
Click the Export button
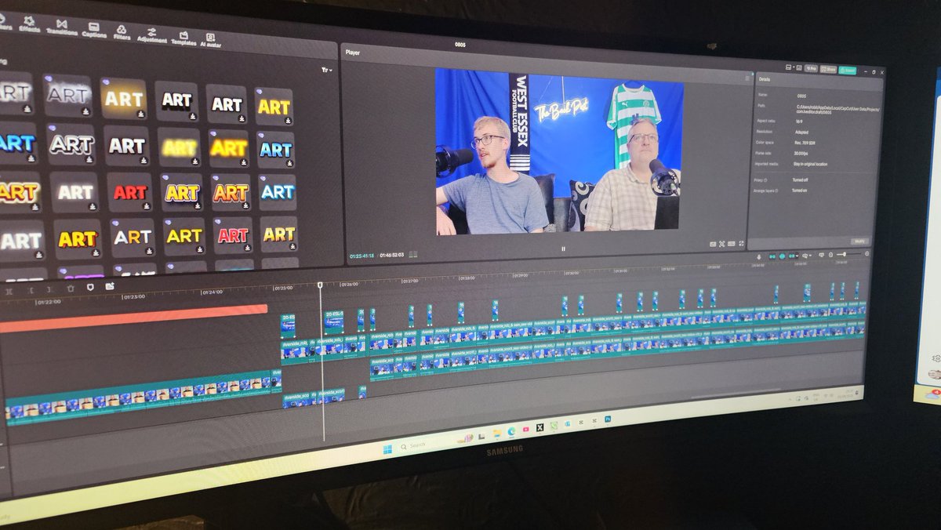coord(847,70)
